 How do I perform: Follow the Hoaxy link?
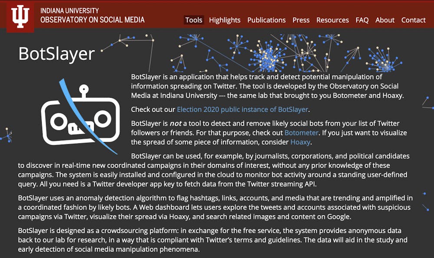click(x=300, y=142)
